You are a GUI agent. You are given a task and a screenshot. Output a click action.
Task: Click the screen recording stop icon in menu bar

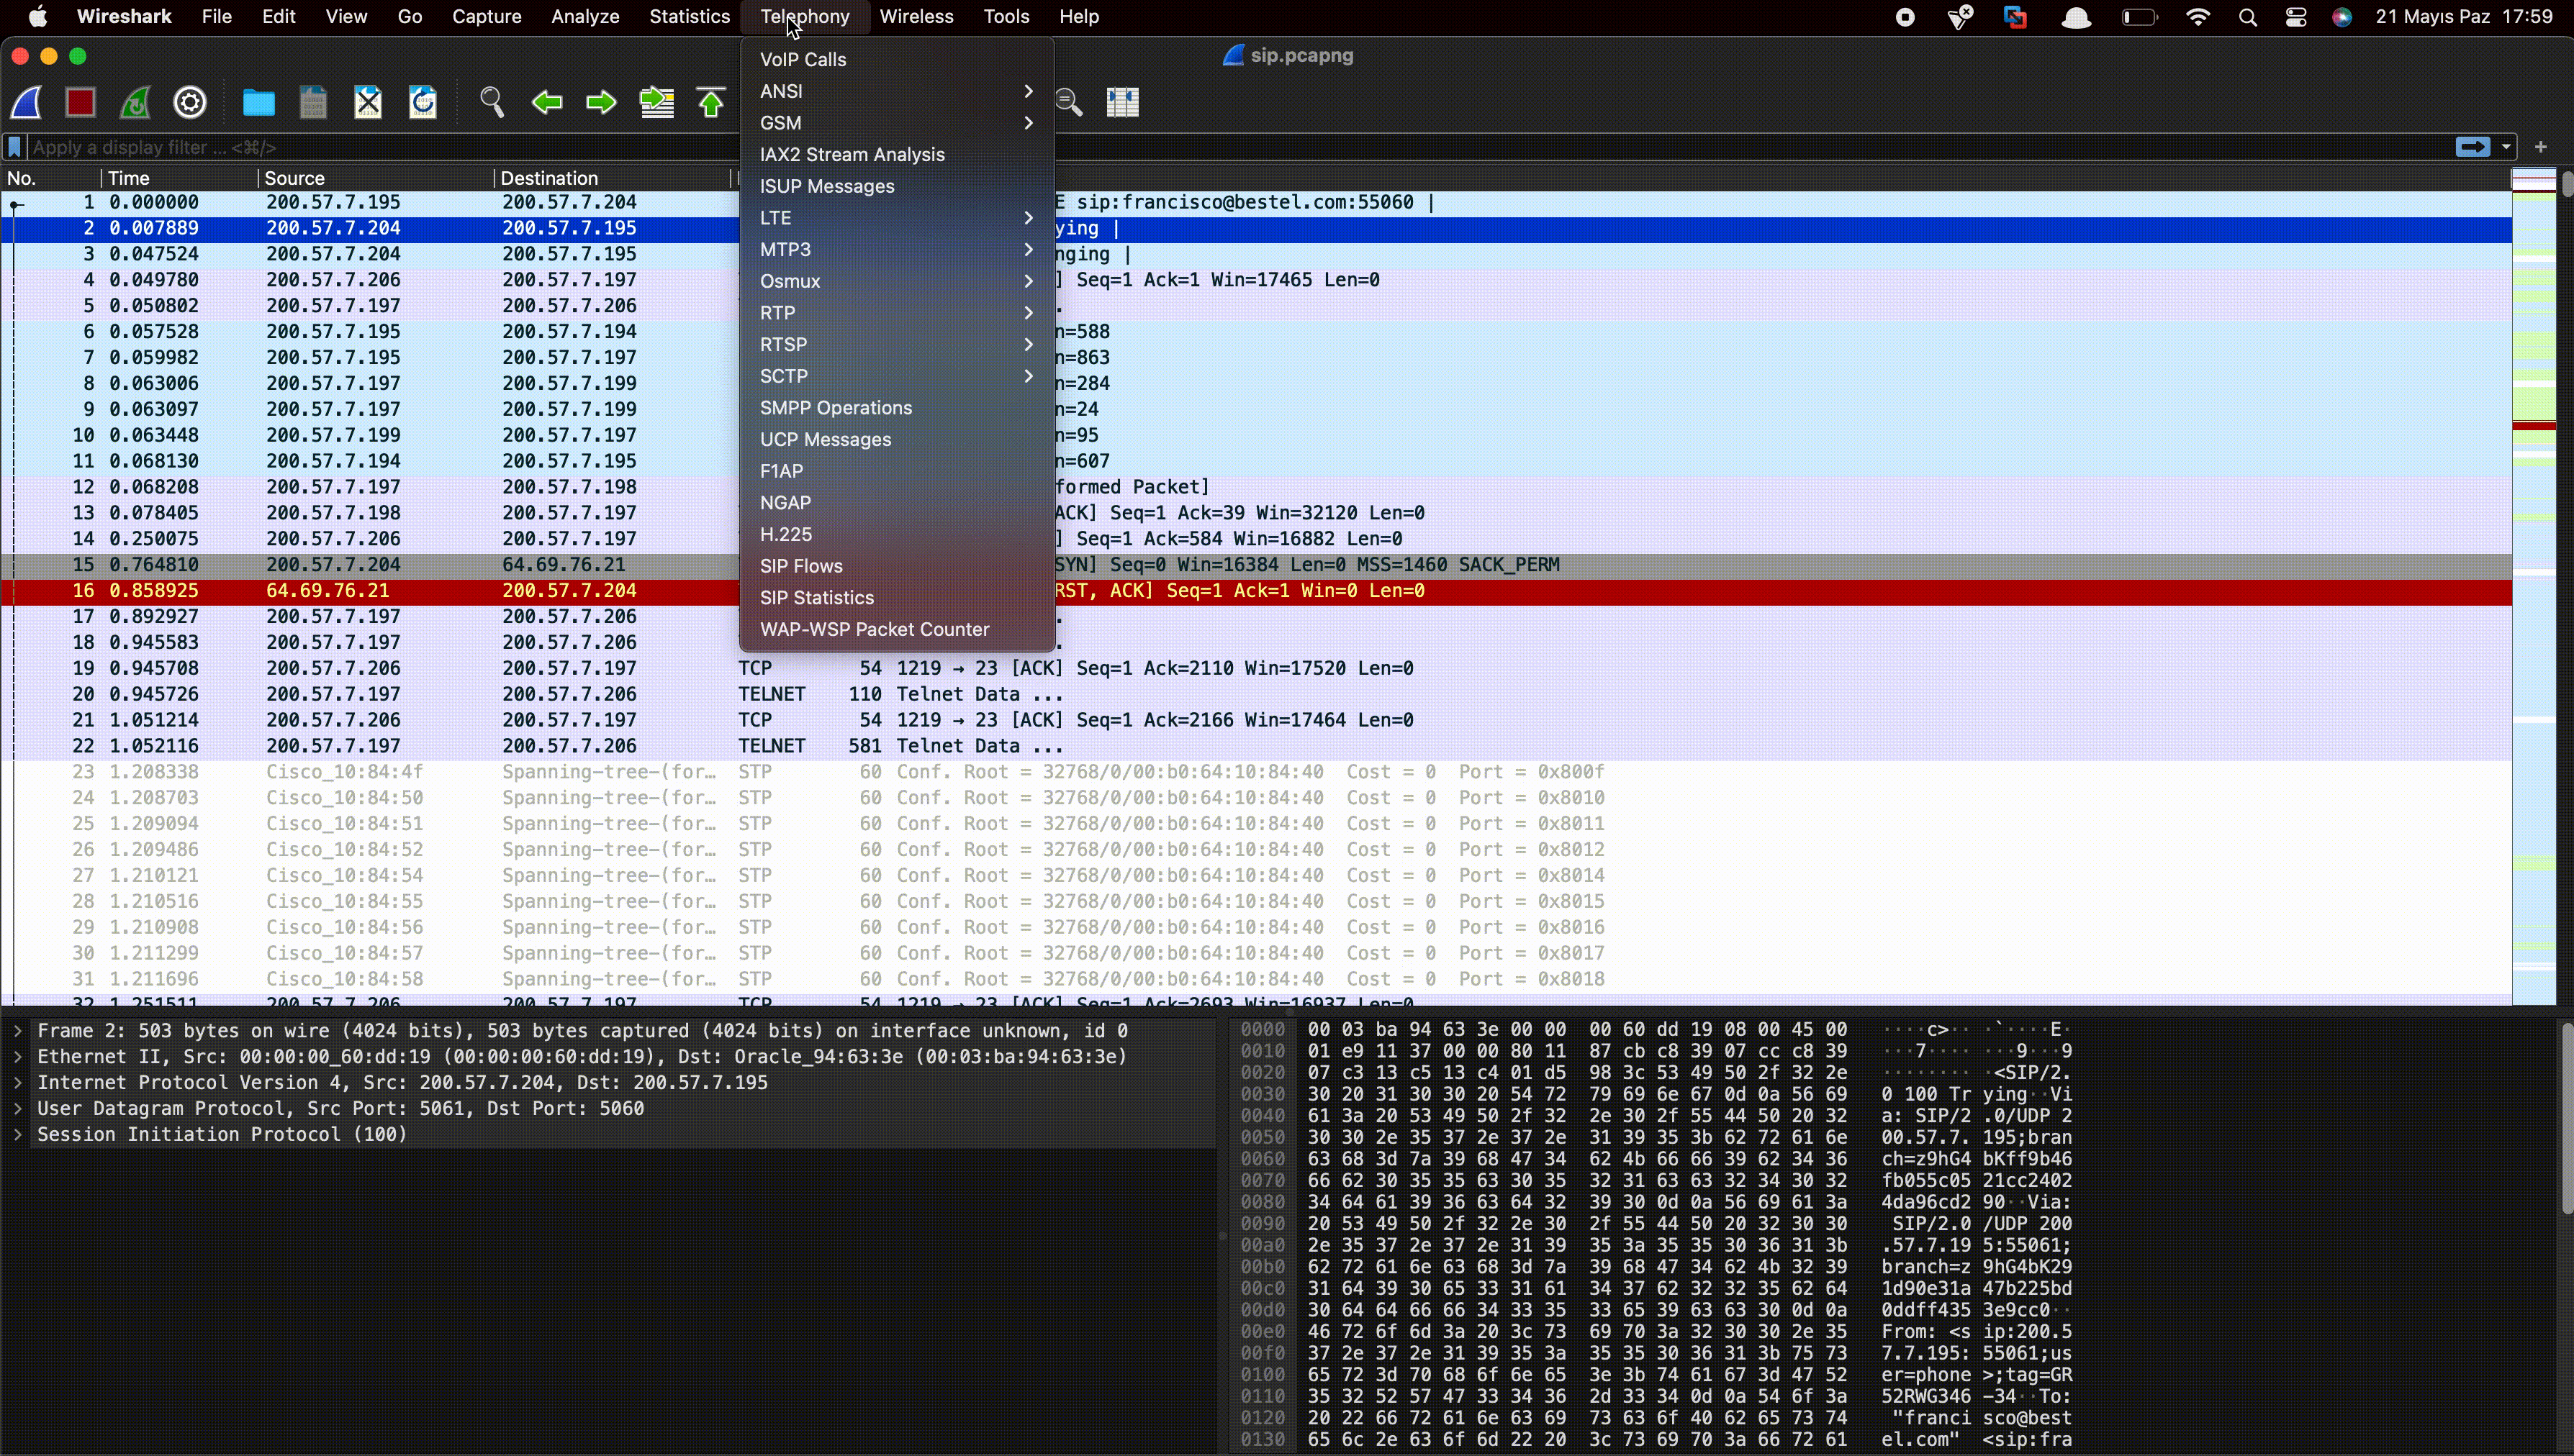[1906, 17]
